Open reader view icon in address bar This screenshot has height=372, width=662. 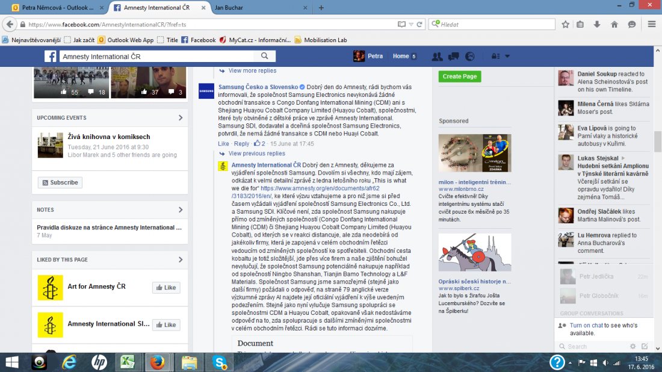401,25
